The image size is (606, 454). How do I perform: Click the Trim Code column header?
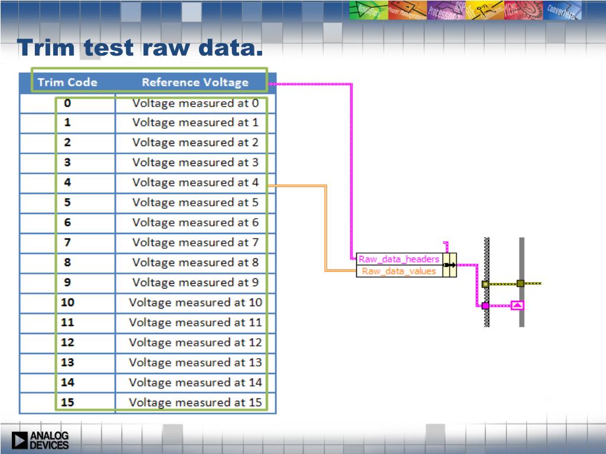point(67,82)
